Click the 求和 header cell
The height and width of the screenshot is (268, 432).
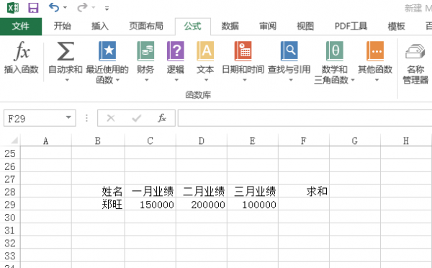click(x=304, y=192)
